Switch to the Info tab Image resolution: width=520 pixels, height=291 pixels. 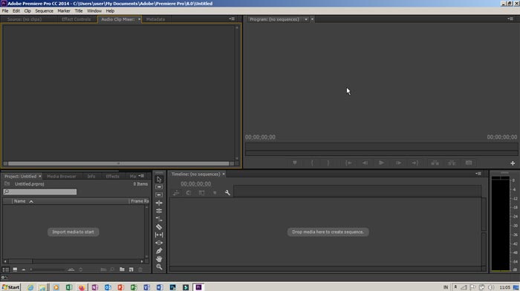click(91, 177)
